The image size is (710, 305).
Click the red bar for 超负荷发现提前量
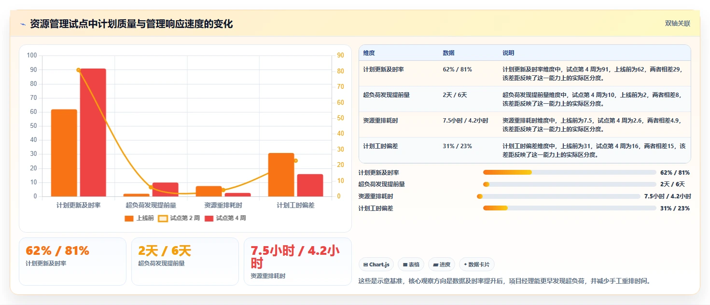click(x=166, y=190)
